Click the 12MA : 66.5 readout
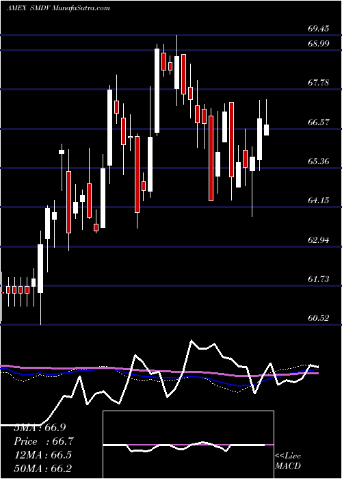 [x=42, y=455]
